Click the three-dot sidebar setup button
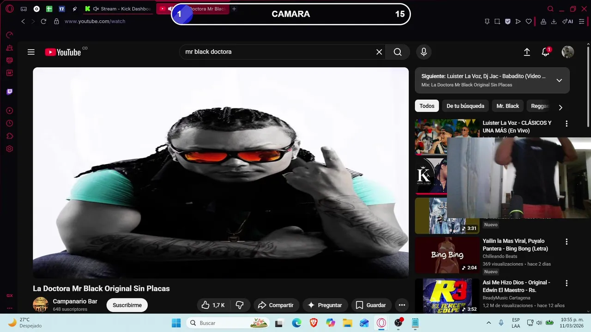The width and height of the screenshot is (591, 332). [x=9, y=308]
